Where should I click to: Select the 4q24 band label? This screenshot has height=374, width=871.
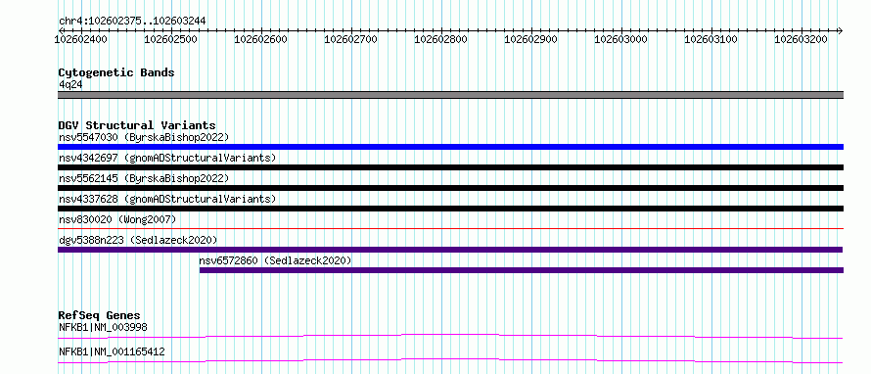(x=71, y=84)
